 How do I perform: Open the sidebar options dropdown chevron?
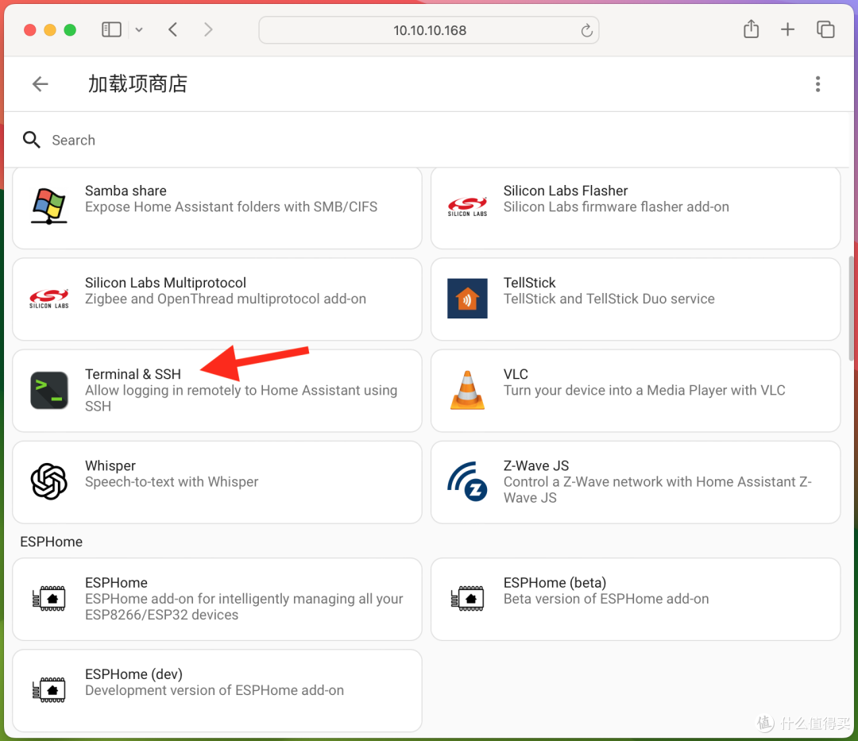click(139, 30)
